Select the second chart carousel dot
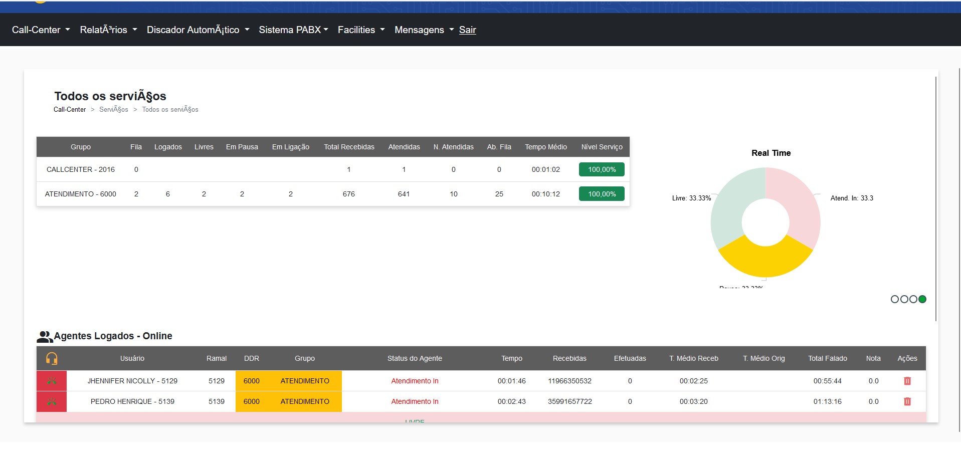The height and width of the screenshot is (455, 961). tap(904, 299)
